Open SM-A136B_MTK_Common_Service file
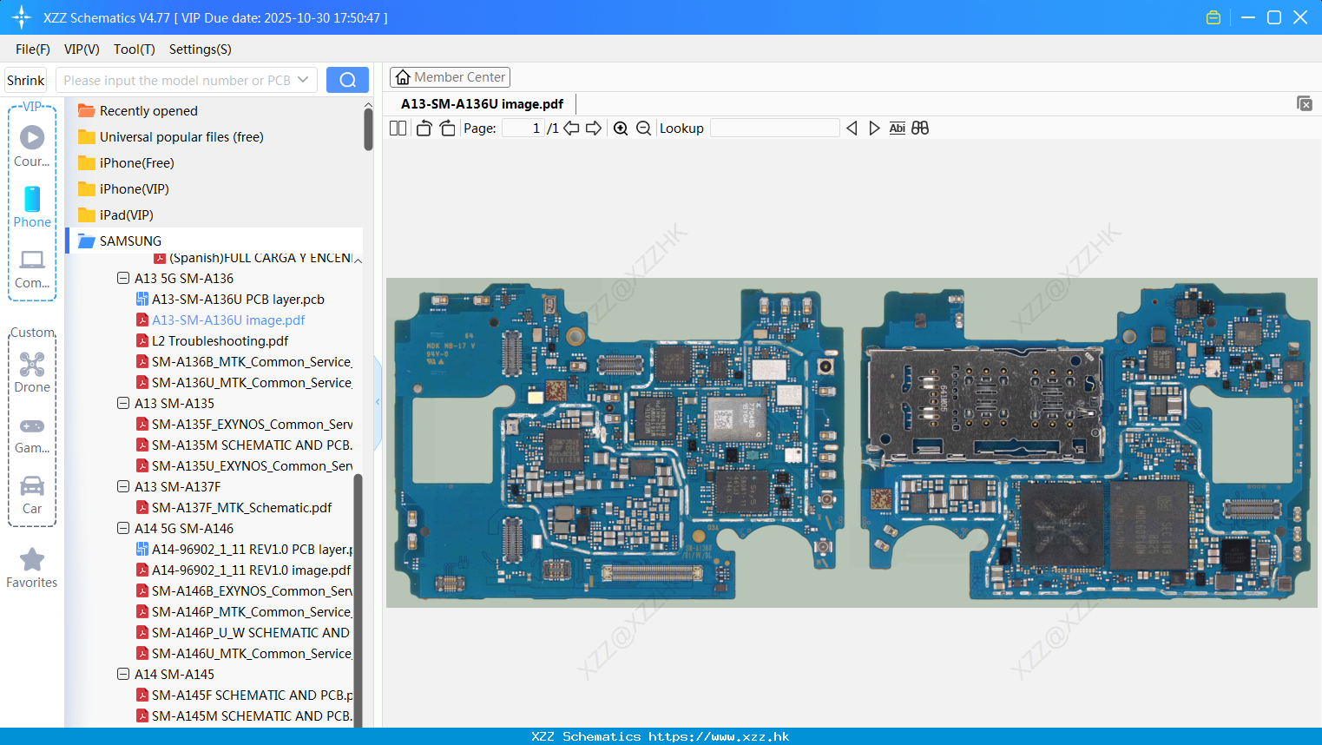This screenshot has height=745, width=1322. point(252,361)
